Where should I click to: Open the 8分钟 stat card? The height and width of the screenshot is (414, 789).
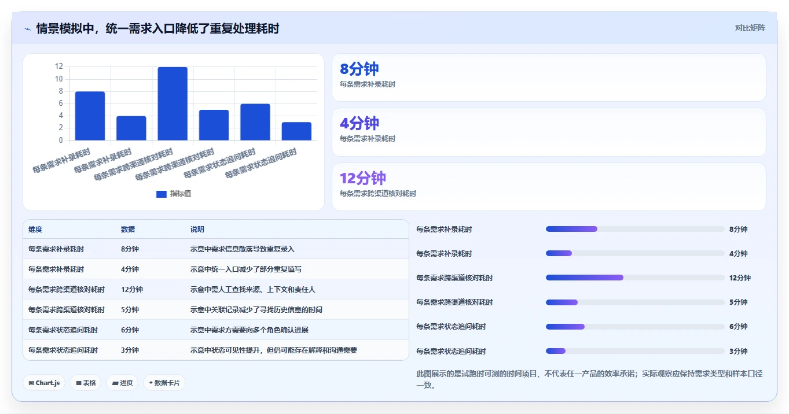(549, 77)
